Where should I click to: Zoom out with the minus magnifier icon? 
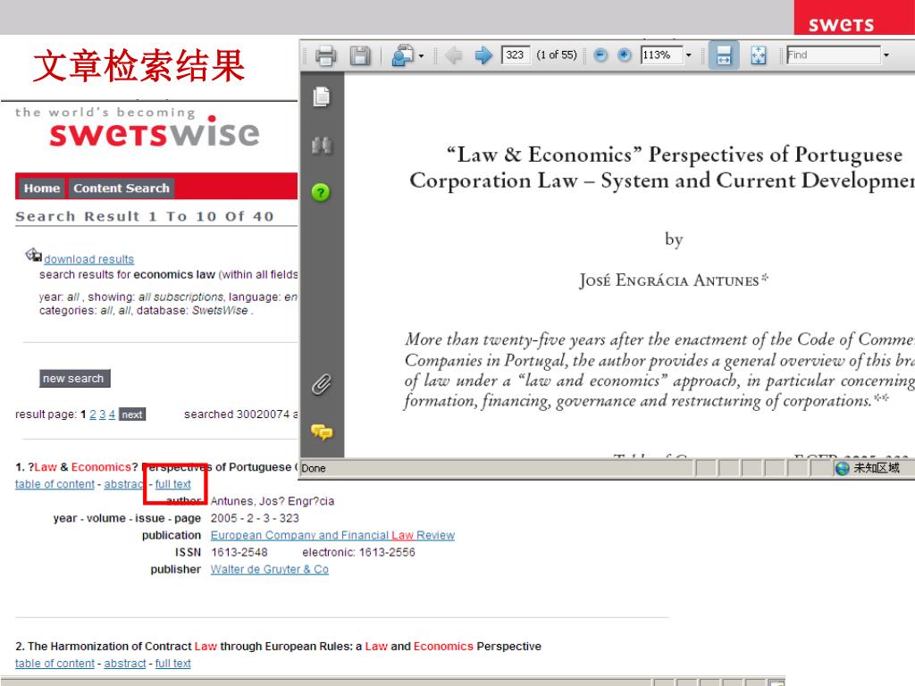[600, 55]
